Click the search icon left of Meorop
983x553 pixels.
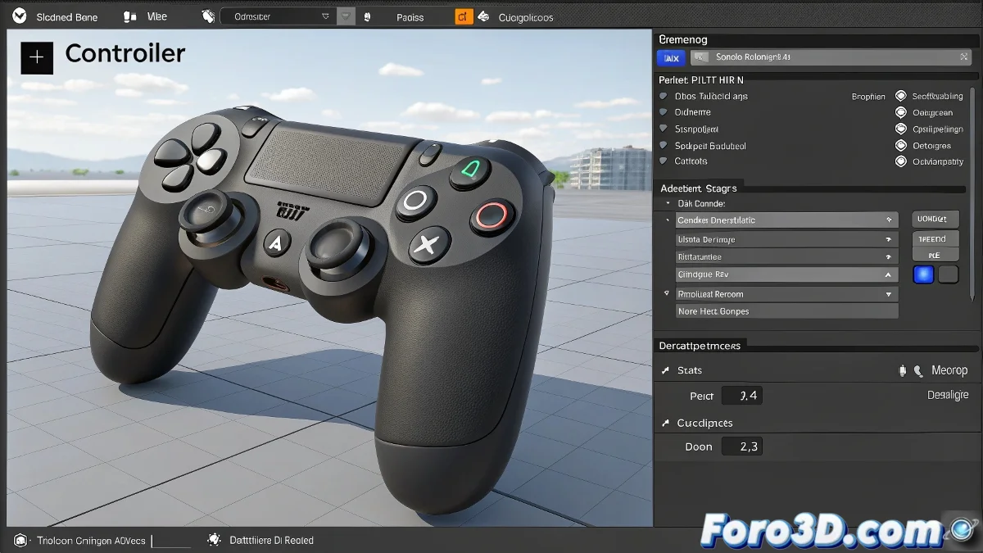(x=918, y=370)
